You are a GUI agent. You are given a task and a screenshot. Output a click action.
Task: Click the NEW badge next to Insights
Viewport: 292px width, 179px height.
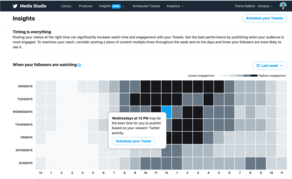(116, 6)
